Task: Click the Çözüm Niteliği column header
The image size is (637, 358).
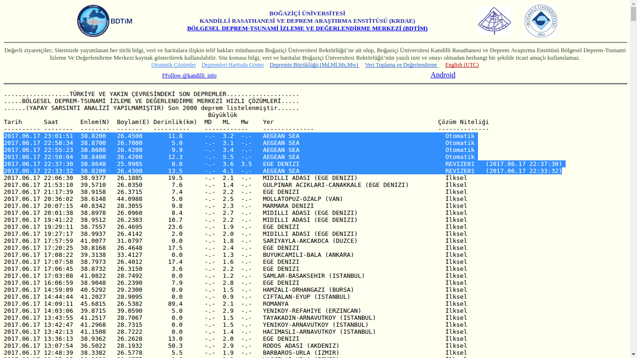Action: click(x=464, y=122)
